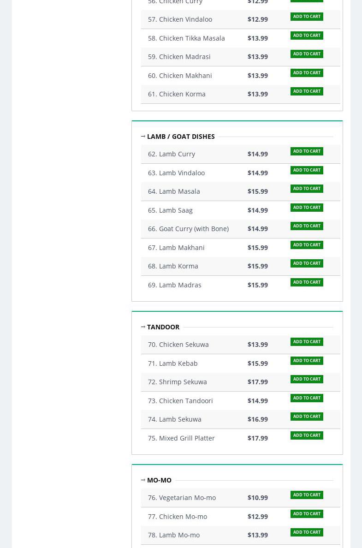Image resolution: width=362 pixels, height=548 pixels.
Task: Add Lamb Kebab to cart
Action: tap(307, 361)
